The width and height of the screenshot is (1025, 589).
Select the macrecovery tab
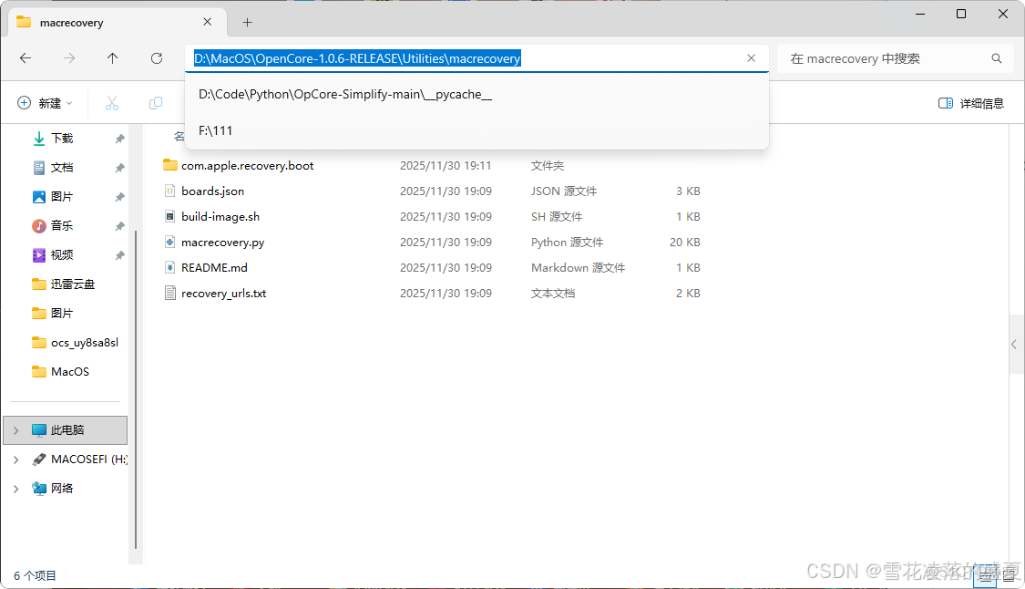[x=117, y=22]
